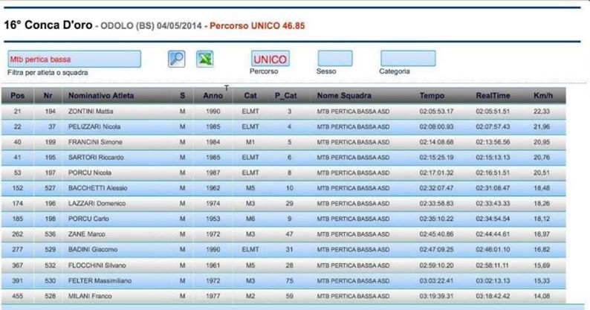Screen dimensions: 590x310
Task: Click the Excel export icon
Action: [204, 59]
